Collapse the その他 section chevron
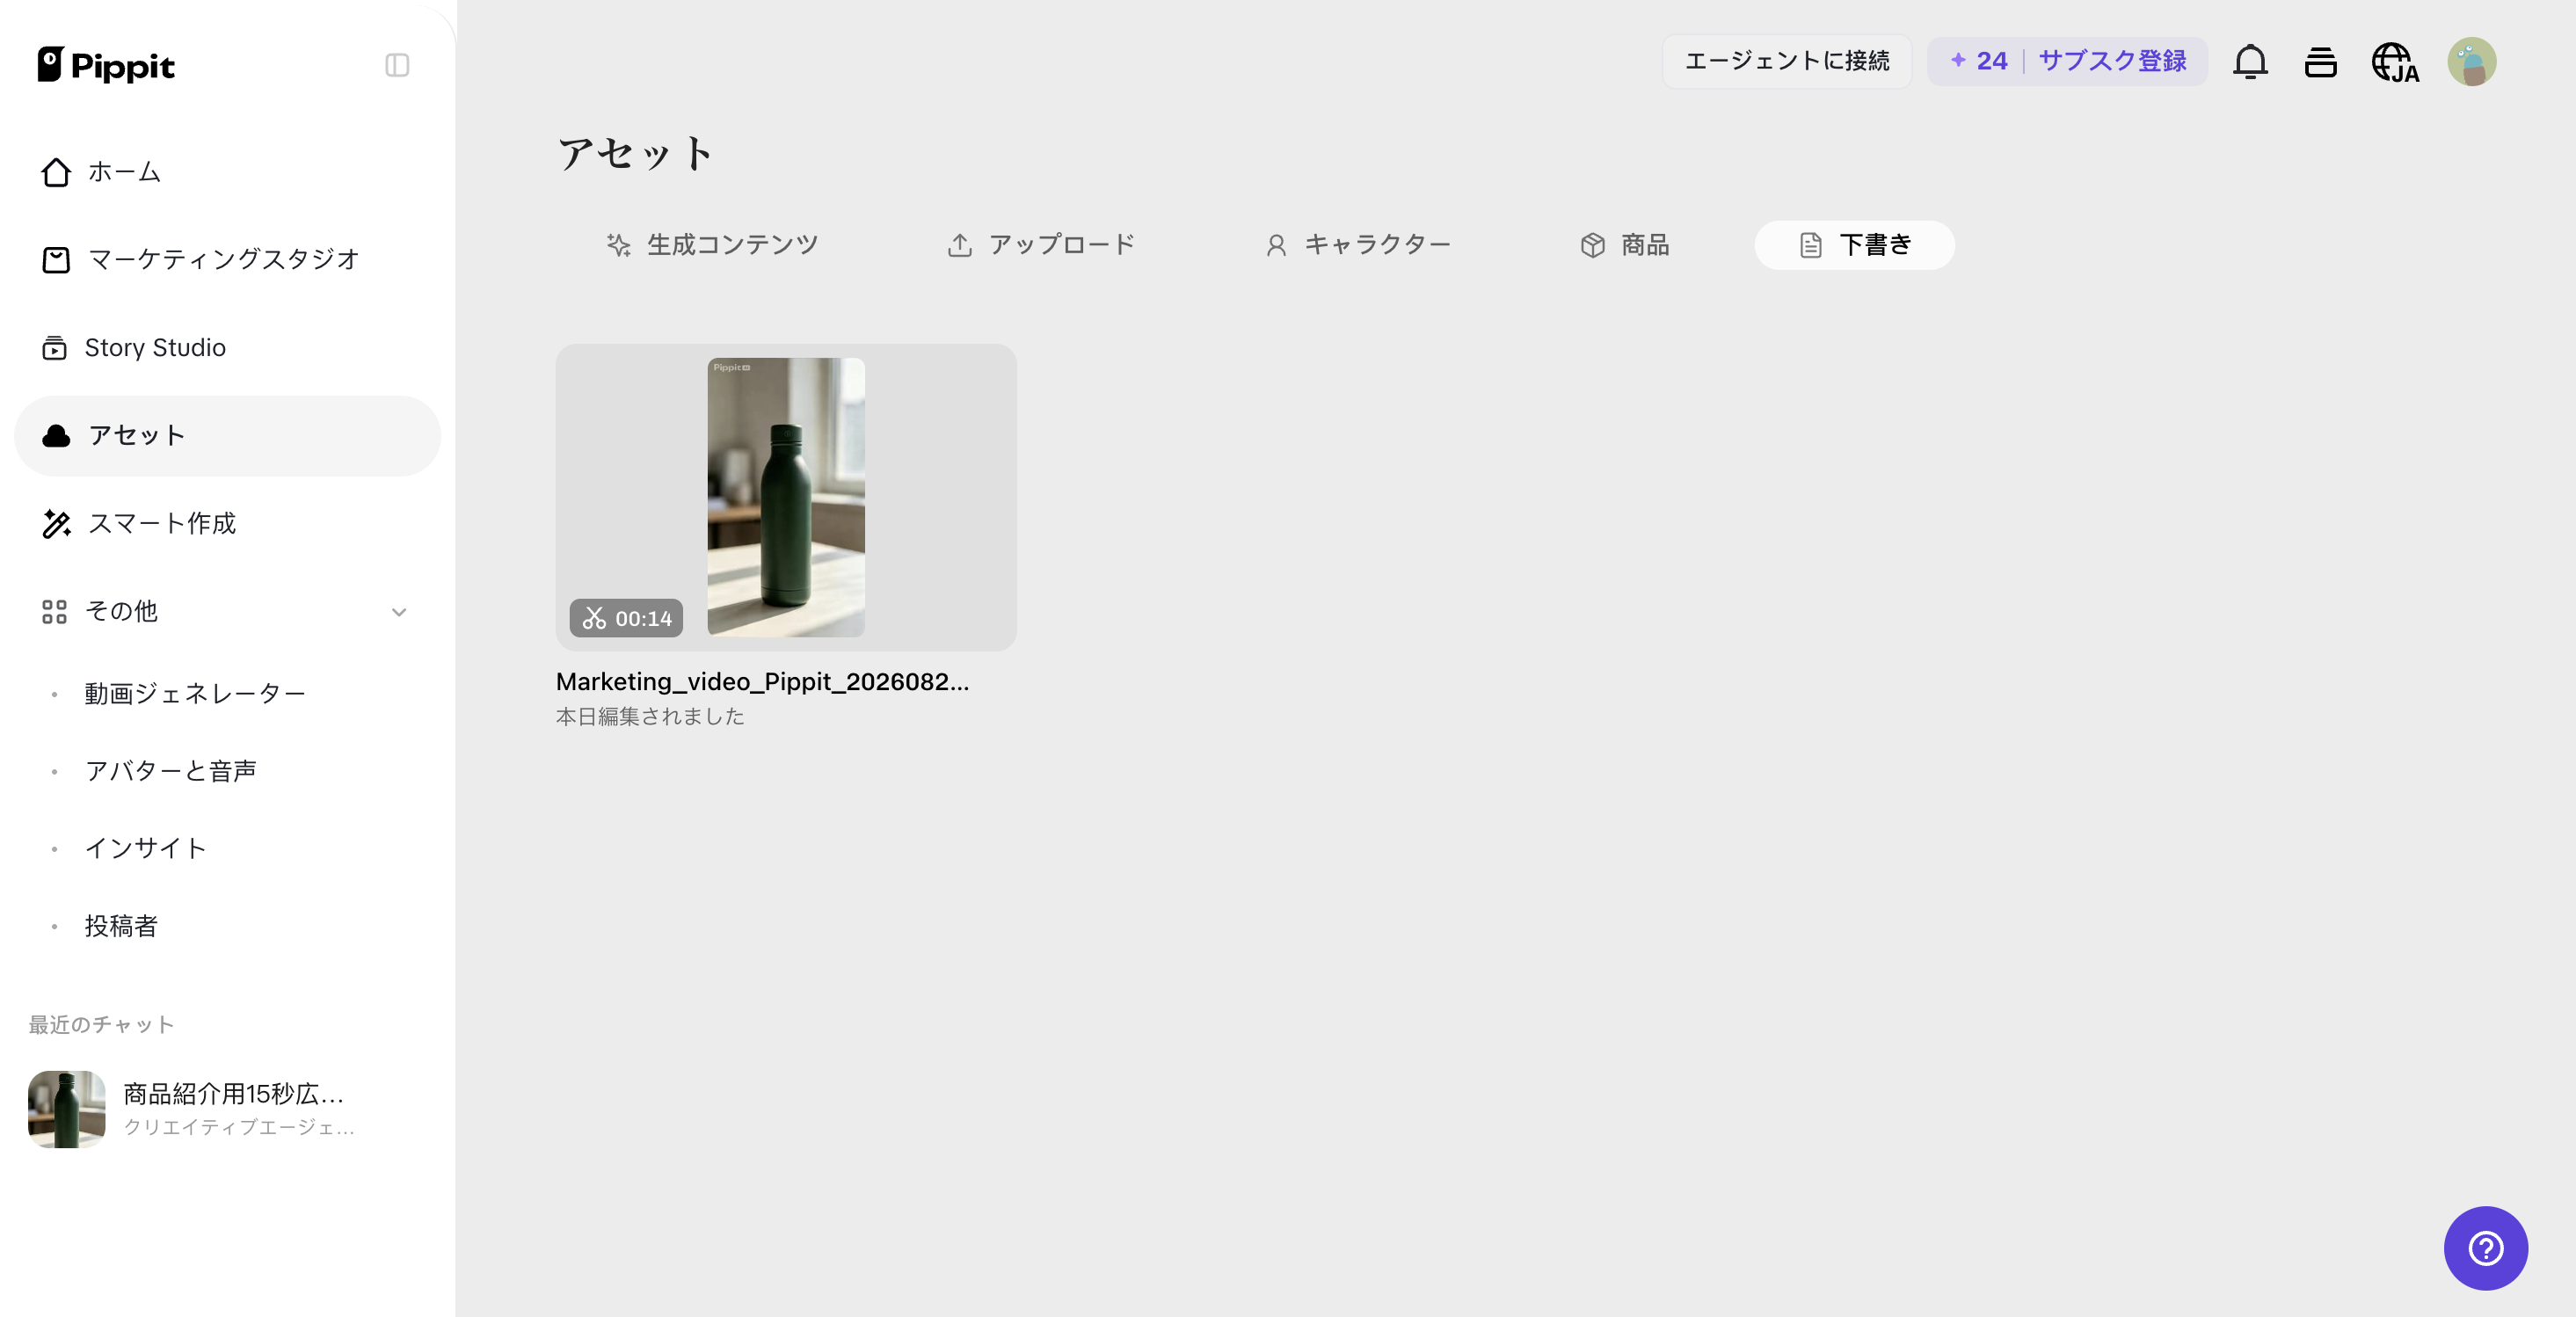Viewport: 2576px width, 1317px height. pyautogui.click(x=399, y=612)
